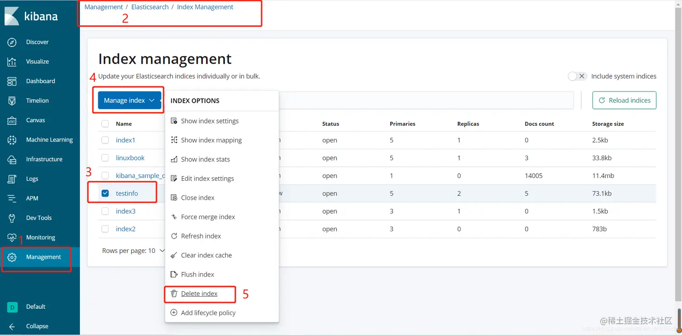Click the Flush index icon
The width and height of the screenshot is (682, 335).
click(174, 274)
